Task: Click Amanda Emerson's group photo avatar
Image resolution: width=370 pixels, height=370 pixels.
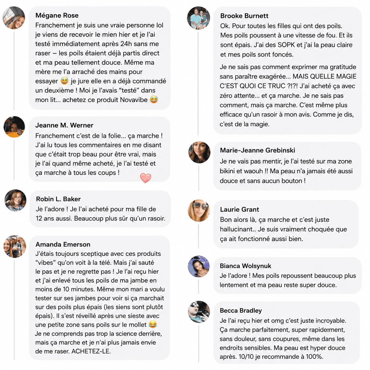Action: tap(15, 247)
